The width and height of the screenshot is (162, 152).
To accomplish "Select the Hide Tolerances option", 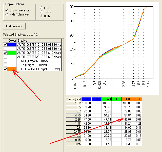I will pos(7,14).
